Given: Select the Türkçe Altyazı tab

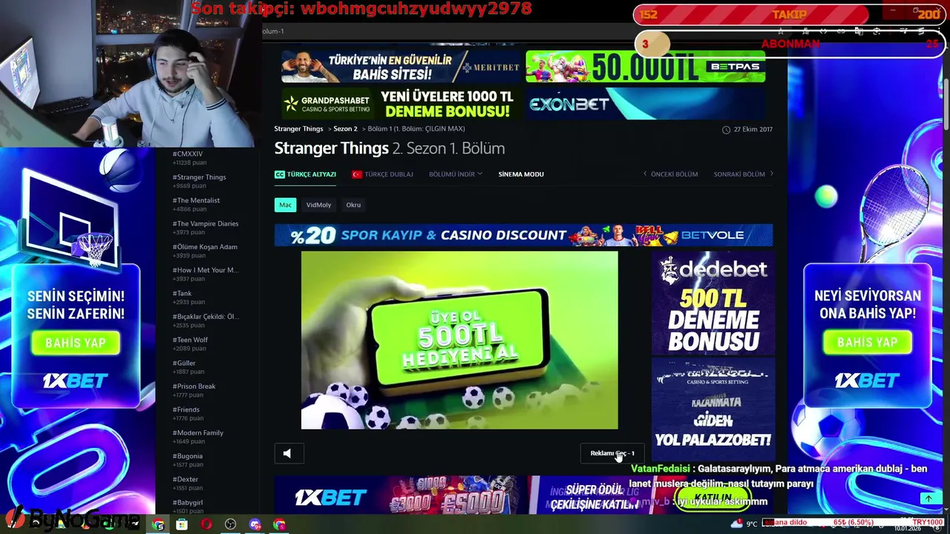Looking at the screenshot, I should (306, 174).
